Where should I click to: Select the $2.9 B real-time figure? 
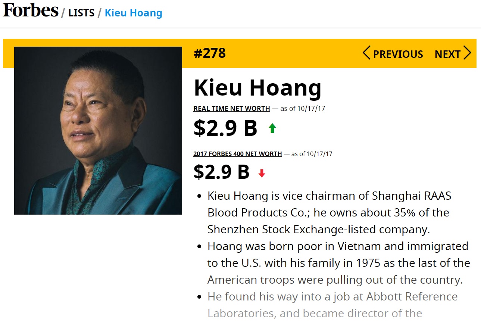224,127
